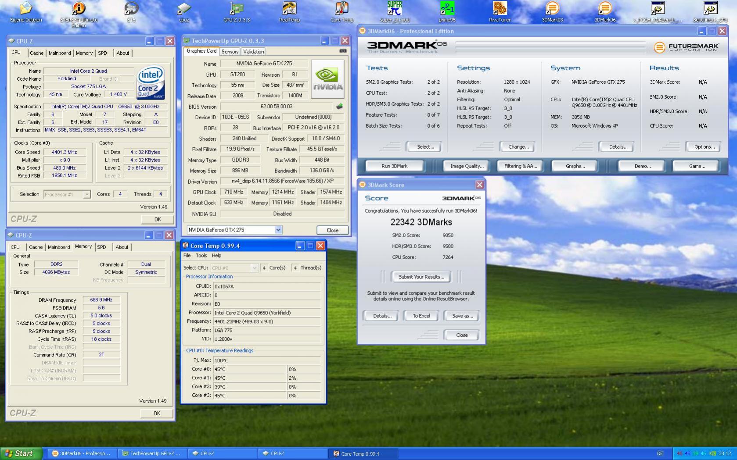Screen dimensions: 737x460
Task: Click the Run 3DMark button
Action: [395, 166]
